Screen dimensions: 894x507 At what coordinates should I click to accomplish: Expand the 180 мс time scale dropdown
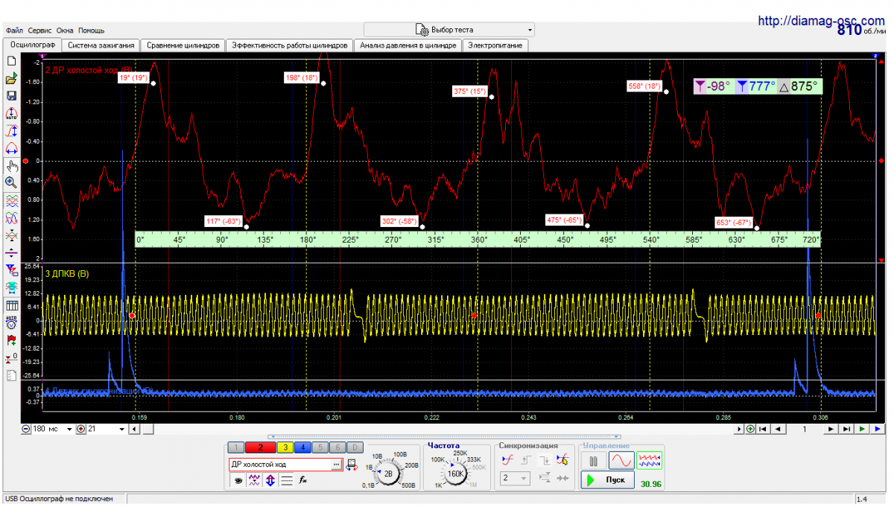[69, 429]
